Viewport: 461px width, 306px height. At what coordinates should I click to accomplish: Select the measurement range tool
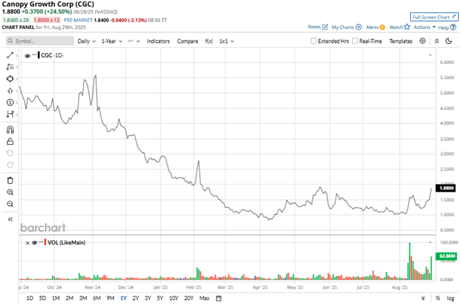coord(10,114)
